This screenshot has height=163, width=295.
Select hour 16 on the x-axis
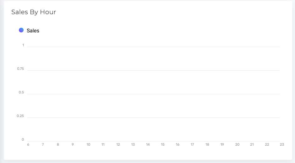[178, 144]
